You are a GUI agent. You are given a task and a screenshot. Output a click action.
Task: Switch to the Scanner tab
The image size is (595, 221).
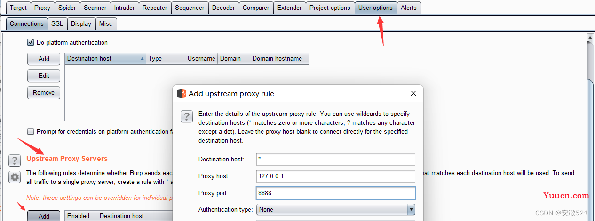tap(95, 8)
